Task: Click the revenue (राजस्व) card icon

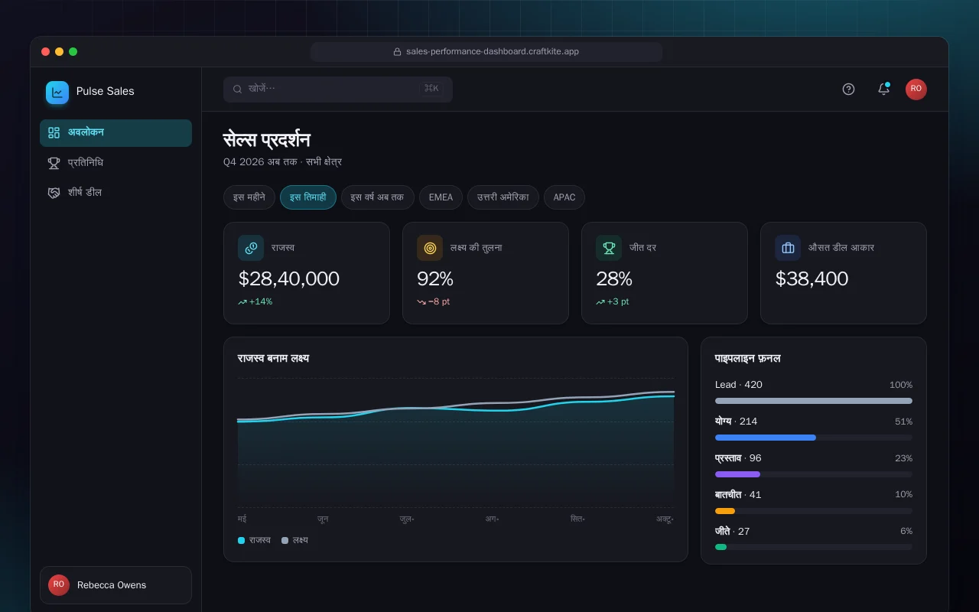Action: [x=251, y=248]
